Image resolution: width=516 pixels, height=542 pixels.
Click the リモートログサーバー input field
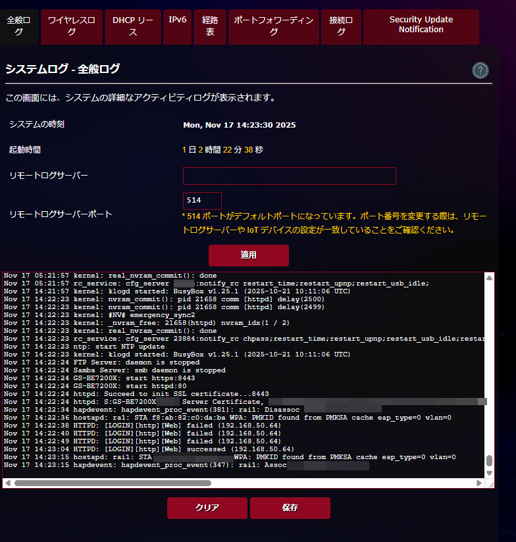(x=289, y=176)
